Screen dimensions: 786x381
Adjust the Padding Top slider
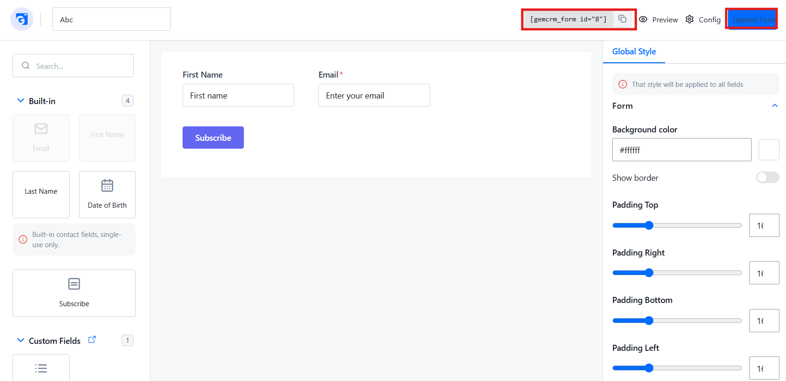[677, 225]
